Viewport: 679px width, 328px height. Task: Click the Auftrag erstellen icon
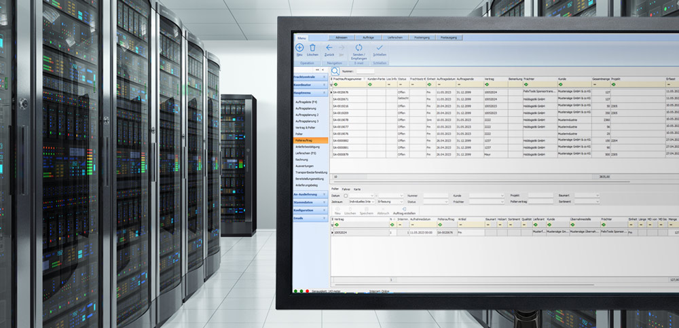(x=404, y=209)
